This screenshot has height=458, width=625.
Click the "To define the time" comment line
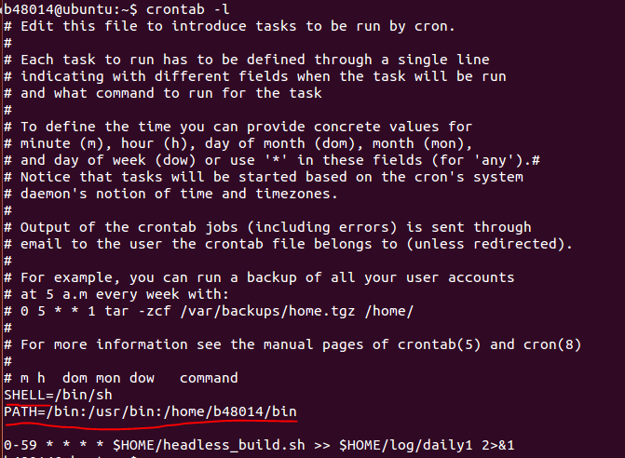tap(244, 127)
